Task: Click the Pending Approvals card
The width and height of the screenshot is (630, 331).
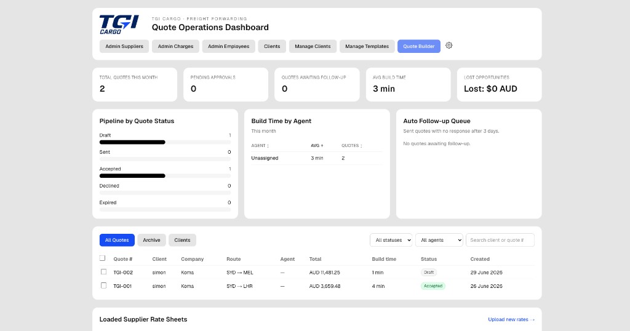Action: [226, 84]
